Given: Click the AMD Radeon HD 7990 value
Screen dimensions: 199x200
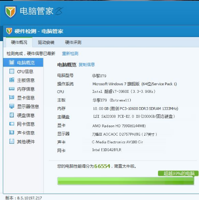Looking at the screenshot, I should (x=119, y=126).
